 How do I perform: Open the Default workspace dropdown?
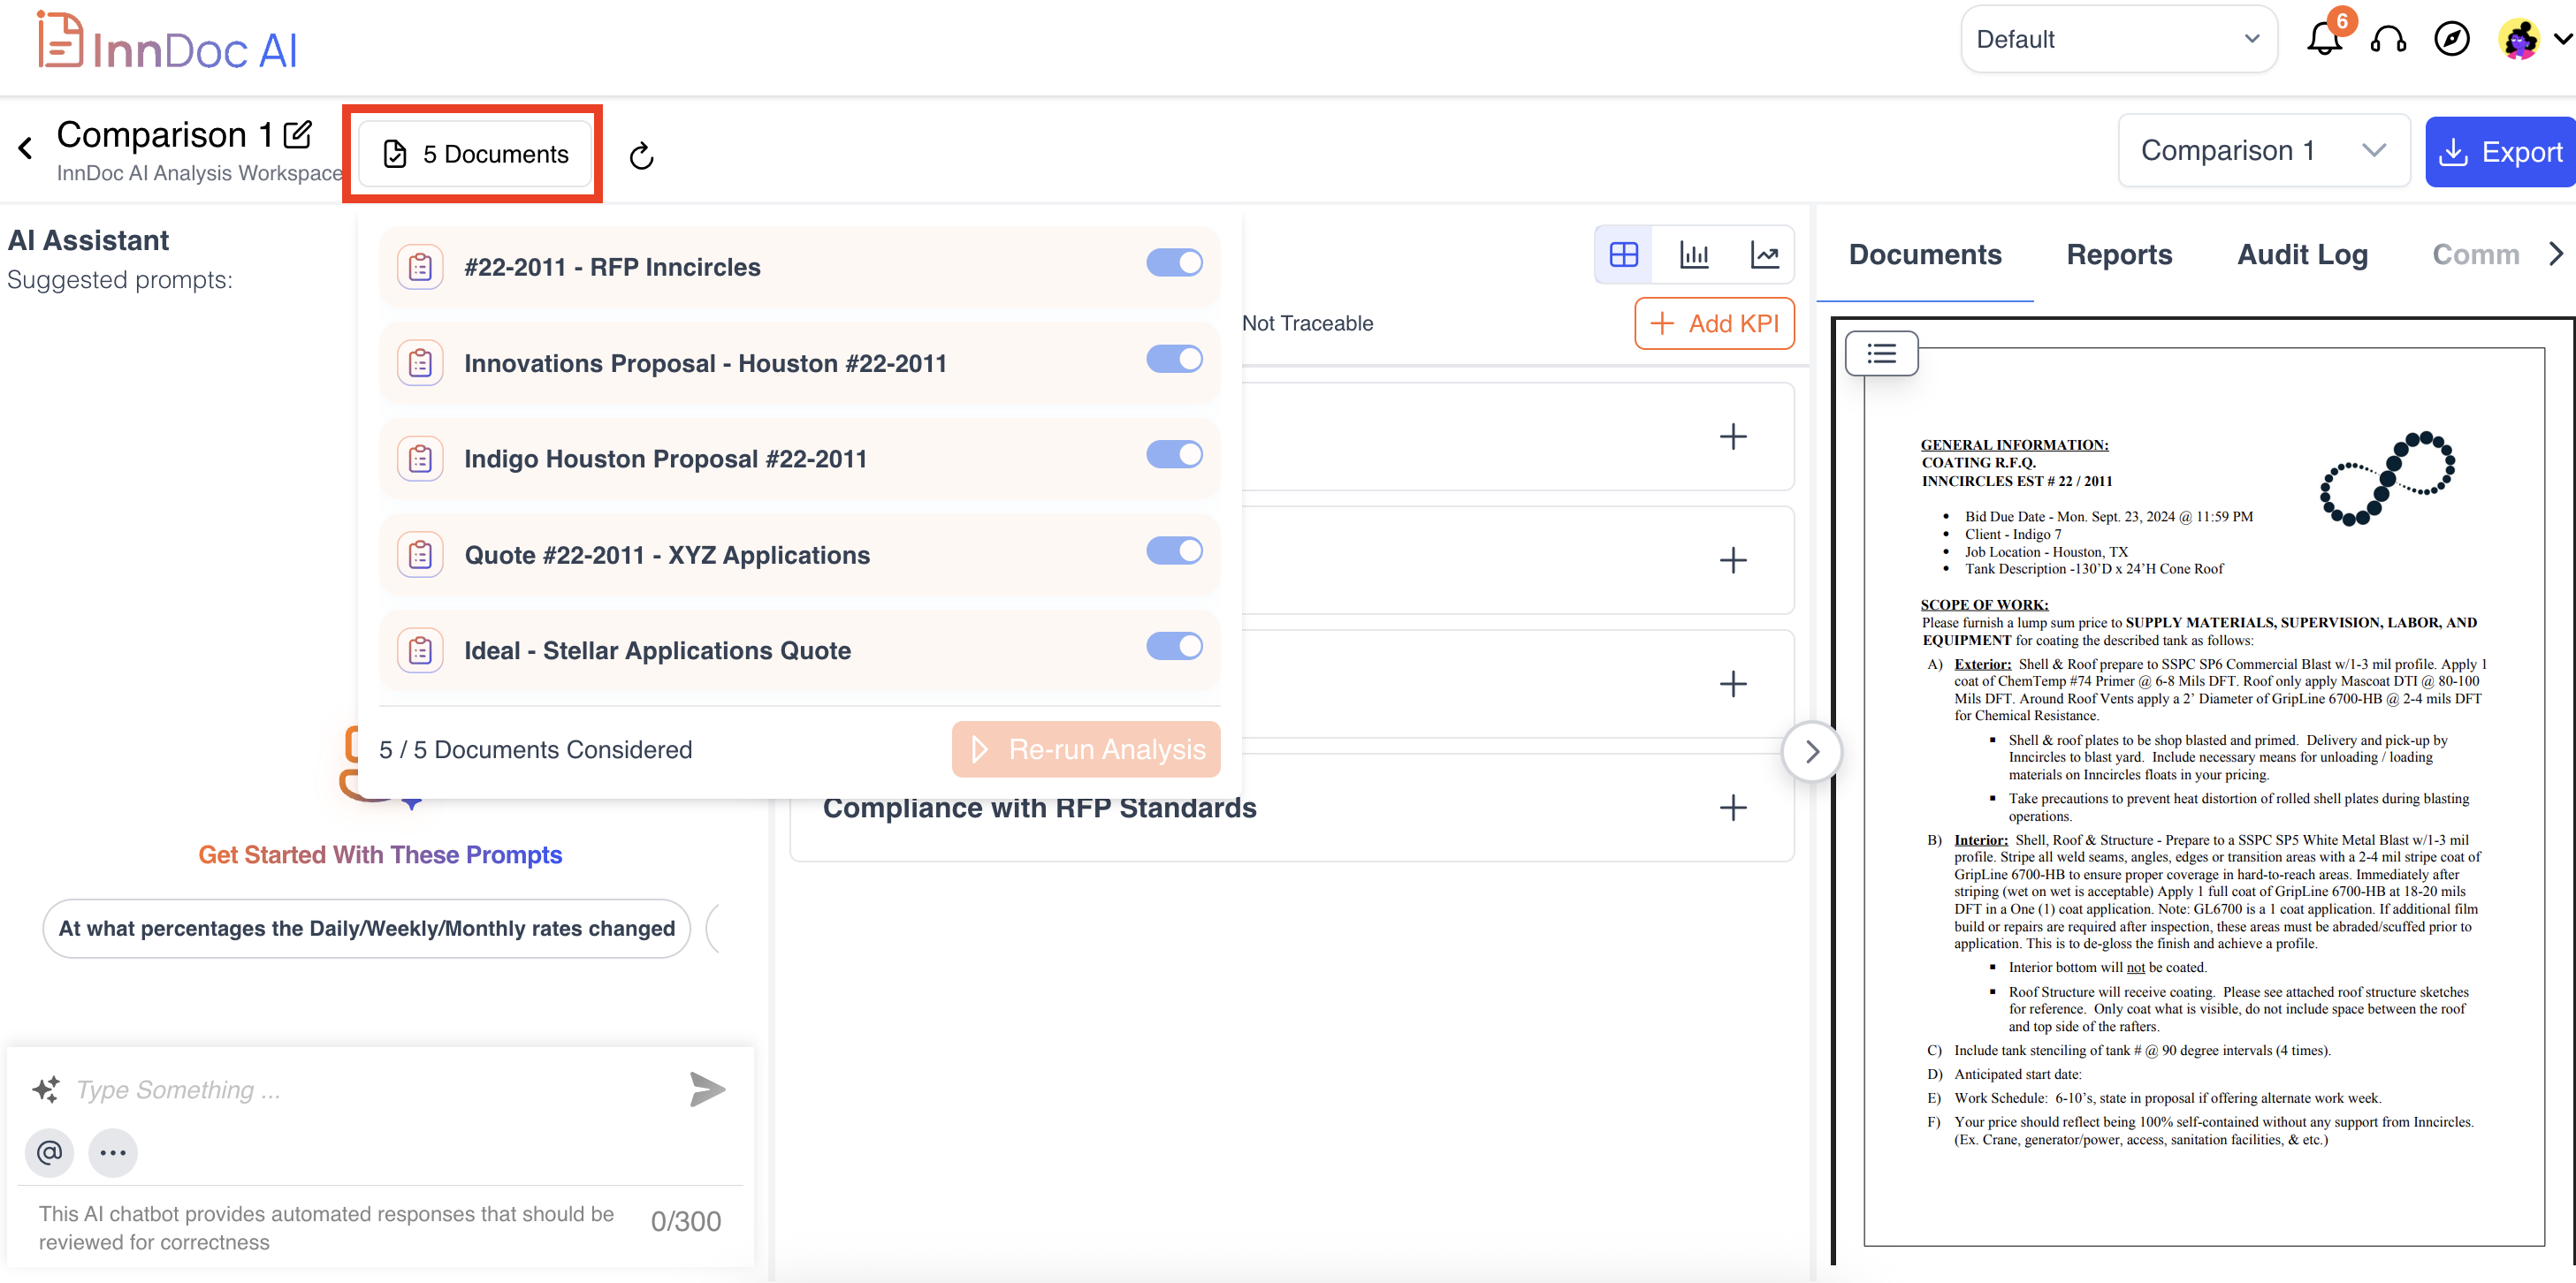click(2118, 39)
